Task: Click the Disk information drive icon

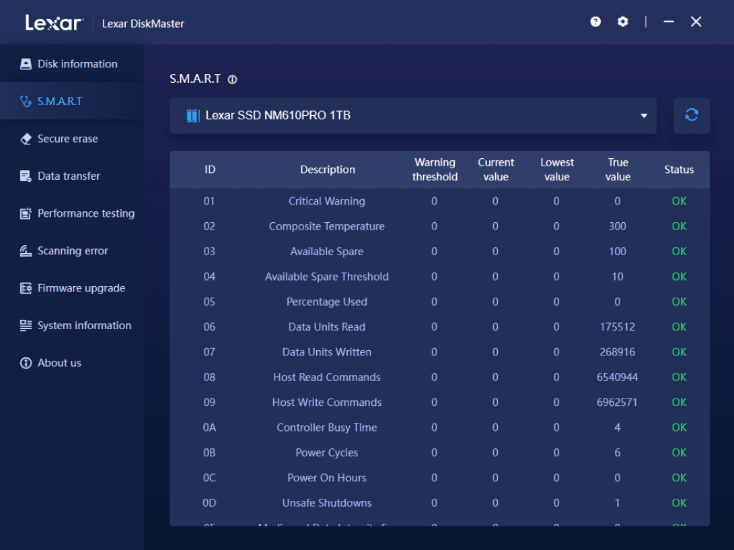Action: coord(26,64)
